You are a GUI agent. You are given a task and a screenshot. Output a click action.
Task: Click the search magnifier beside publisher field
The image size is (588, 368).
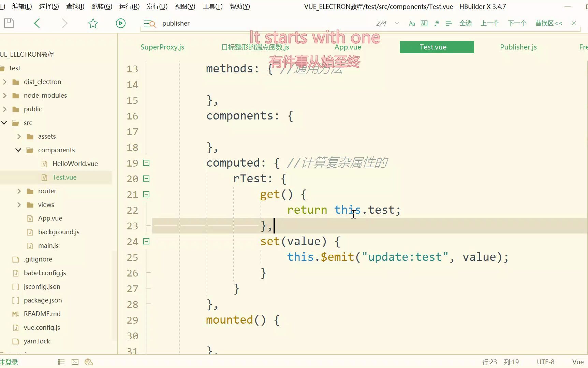150,23
